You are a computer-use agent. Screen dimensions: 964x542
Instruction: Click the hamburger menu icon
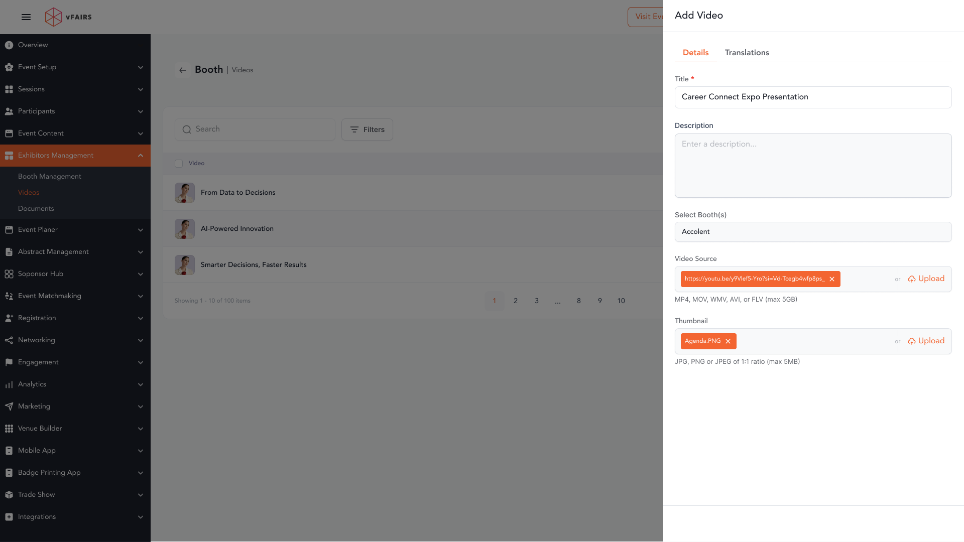(x=26, y=17)
